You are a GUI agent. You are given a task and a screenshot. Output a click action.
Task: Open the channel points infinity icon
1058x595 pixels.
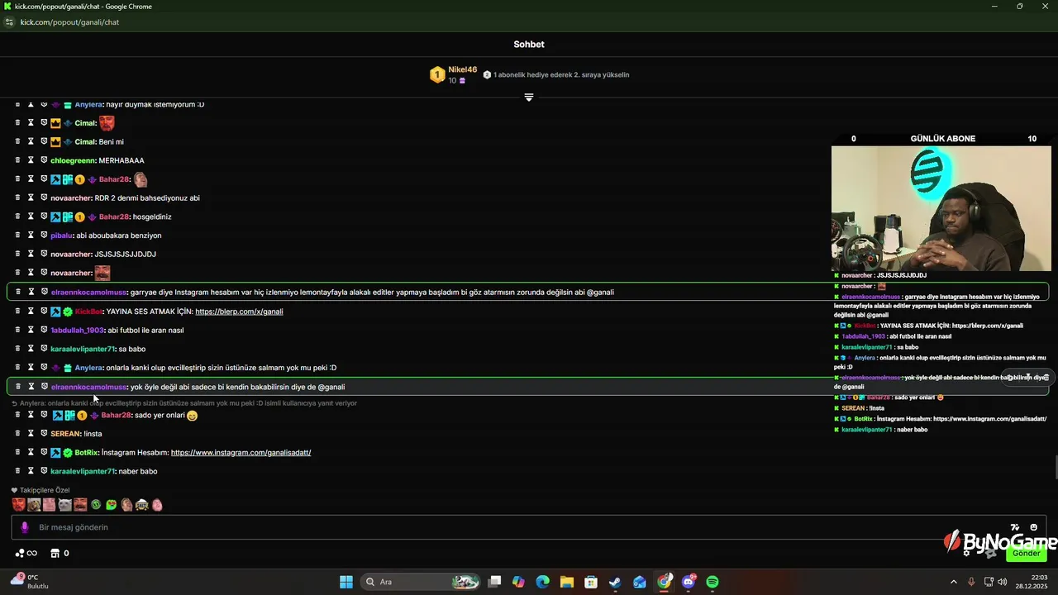pyautogui.click(x=26, y=553)
